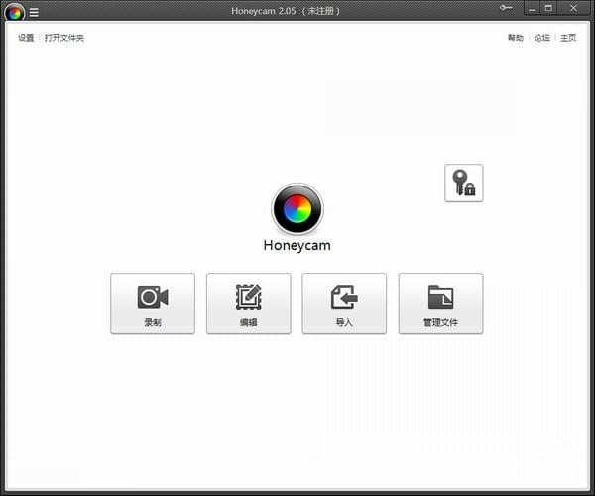This screenshot has width=595, height=496.
Task: Open the 管理文件 (Manage files) folder button
Action: [x=440, y=298]
